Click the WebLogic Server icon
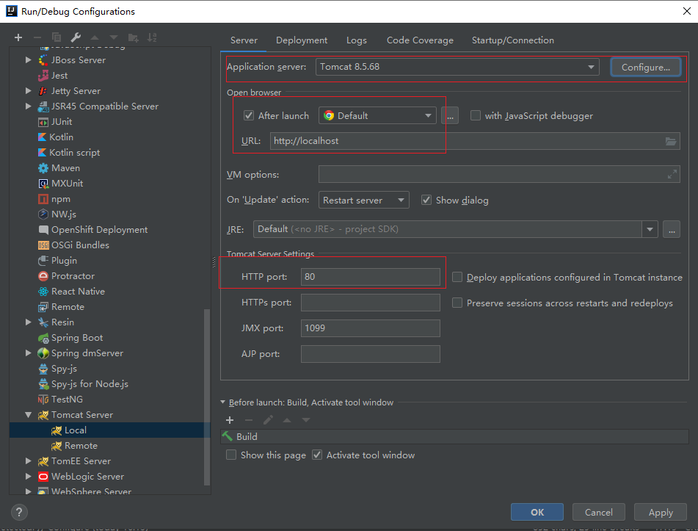Screen dimensions: 698x531 coord(43,477)
